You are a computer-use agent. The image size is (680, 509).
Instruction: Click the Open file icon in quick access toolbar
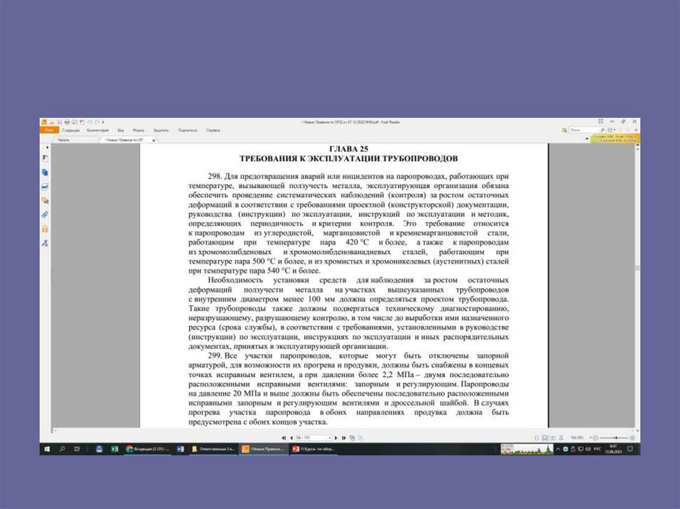coord(52,122)
